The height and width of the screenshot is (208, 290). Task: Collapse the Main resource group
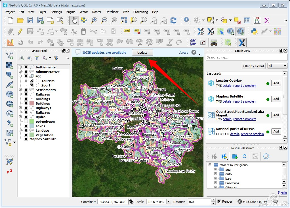210,164
